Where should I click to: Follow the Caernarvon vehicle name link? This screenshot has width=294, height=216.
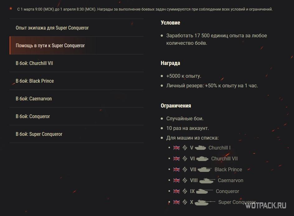pyautogui.click(x=230, y=181)
